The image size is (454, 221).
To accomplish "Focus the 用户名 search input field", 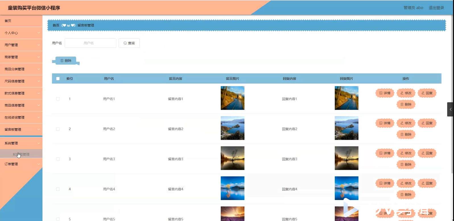I will (90, 43).
